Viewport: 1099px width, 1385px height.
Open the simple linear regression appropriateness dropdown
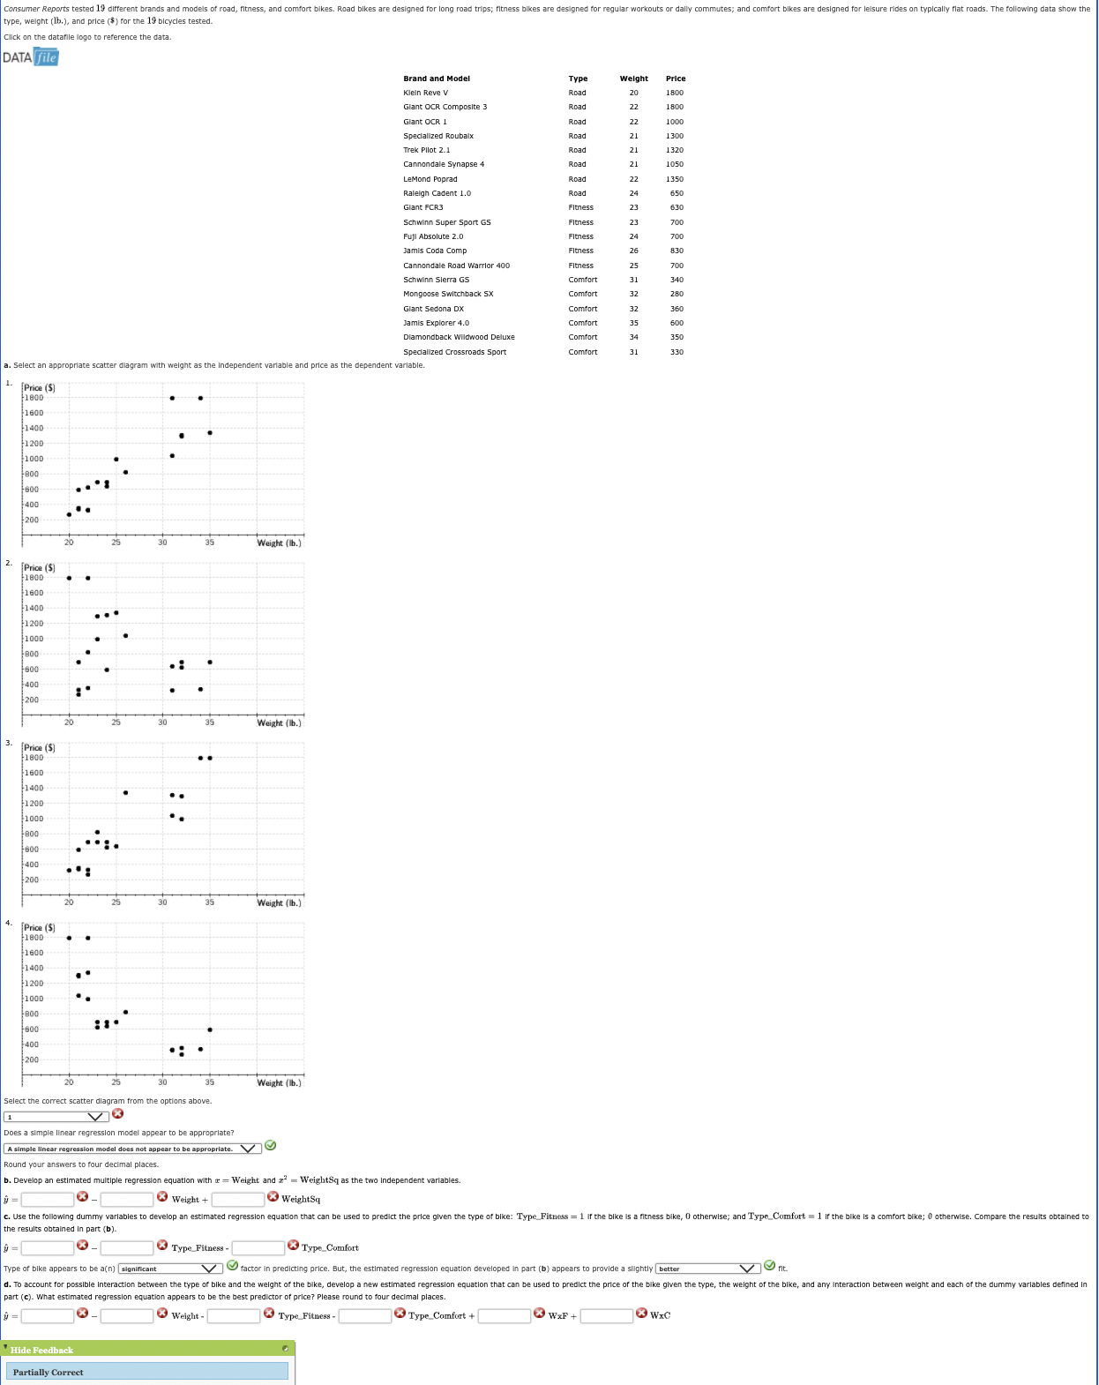[x=133, y=1149]
